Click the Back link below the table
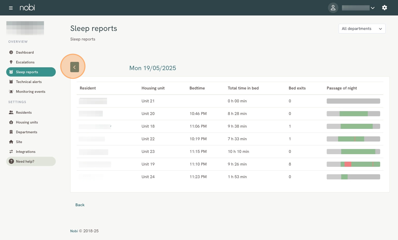The height and width of the screenshot is (240, 398). point(80,205)
